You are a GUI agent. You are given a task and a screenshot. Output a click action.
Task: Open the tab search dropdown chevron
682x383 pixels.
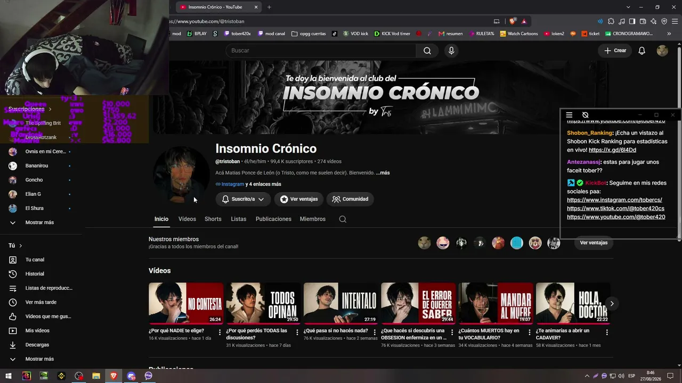click(629, 7)
